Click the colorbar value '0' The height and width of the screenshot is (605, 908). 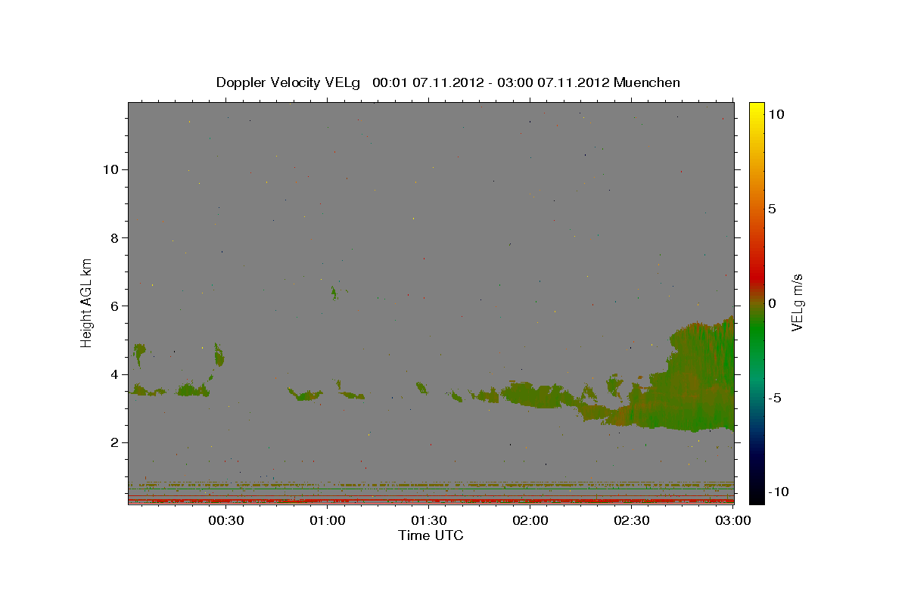(x=773, y=303)
